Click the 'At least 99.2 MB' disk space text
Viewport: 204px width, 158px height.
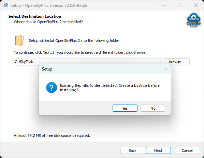(52, 136)
